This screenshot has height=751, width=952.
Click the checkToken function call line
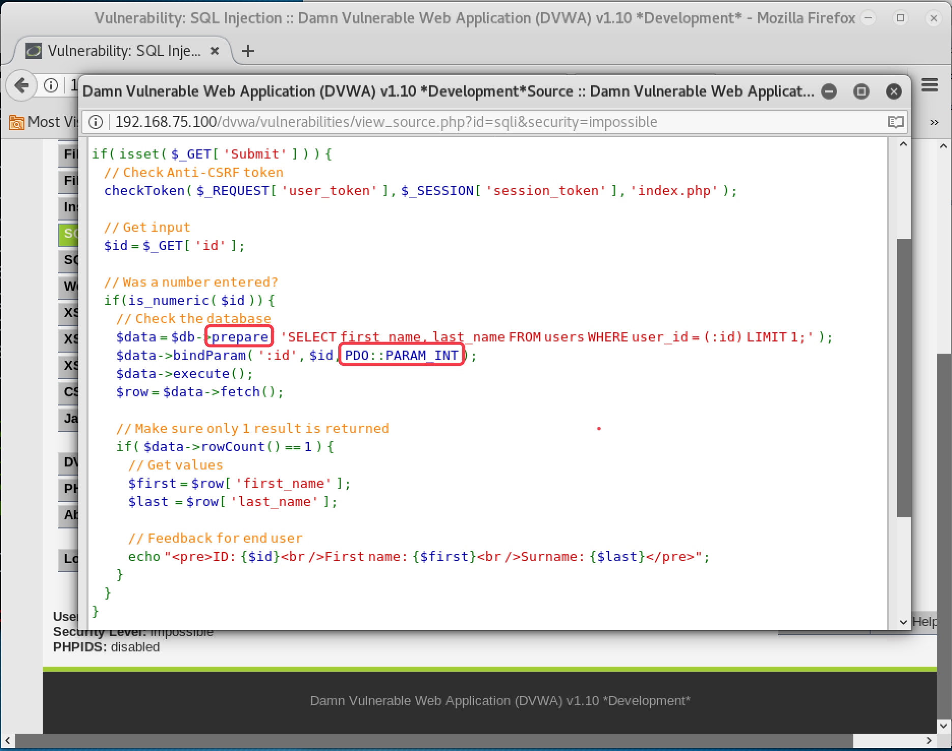pyautogui.click(x=421, y=191)
